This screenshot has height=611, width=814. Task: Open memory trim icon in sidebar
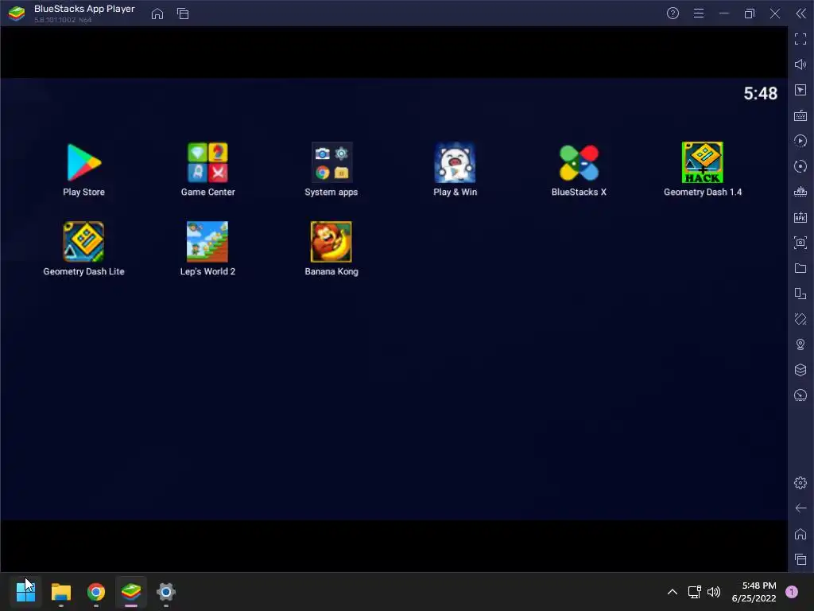pos(800,192)
